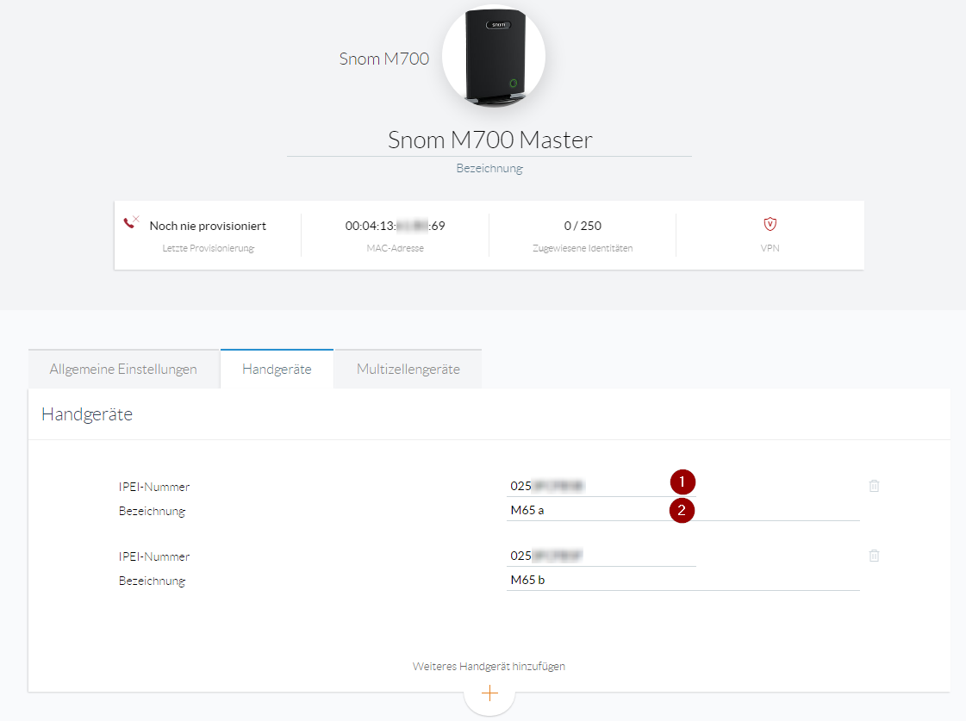
Task: Click the Noch nie provisioniert status text
Action: pos(208,226)
